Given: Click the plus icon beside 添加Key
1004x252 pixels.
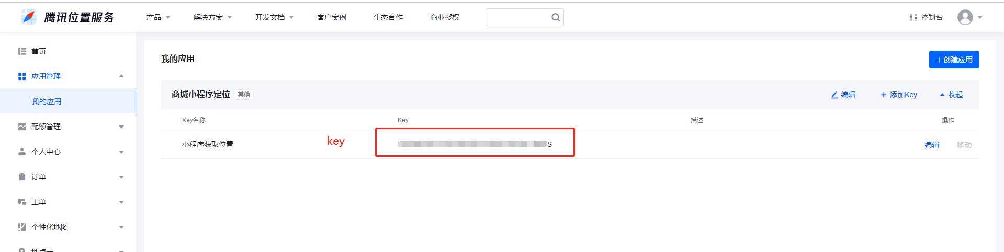Looking at the screenshot, I should [x=884, y=95].
